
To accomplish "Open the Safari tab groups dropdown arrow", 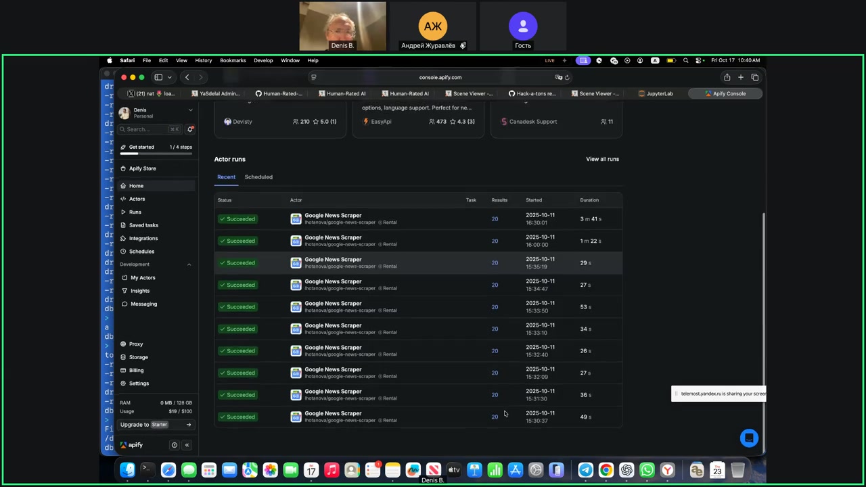I will point(170,77).
